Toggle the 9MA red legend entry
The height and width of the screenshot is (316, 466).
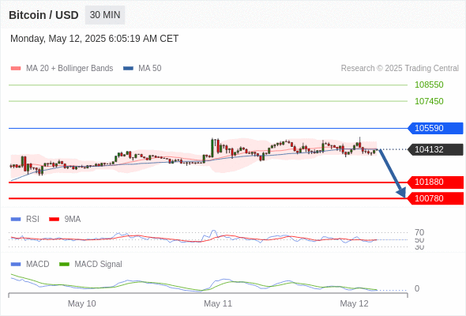click(65, 219)
